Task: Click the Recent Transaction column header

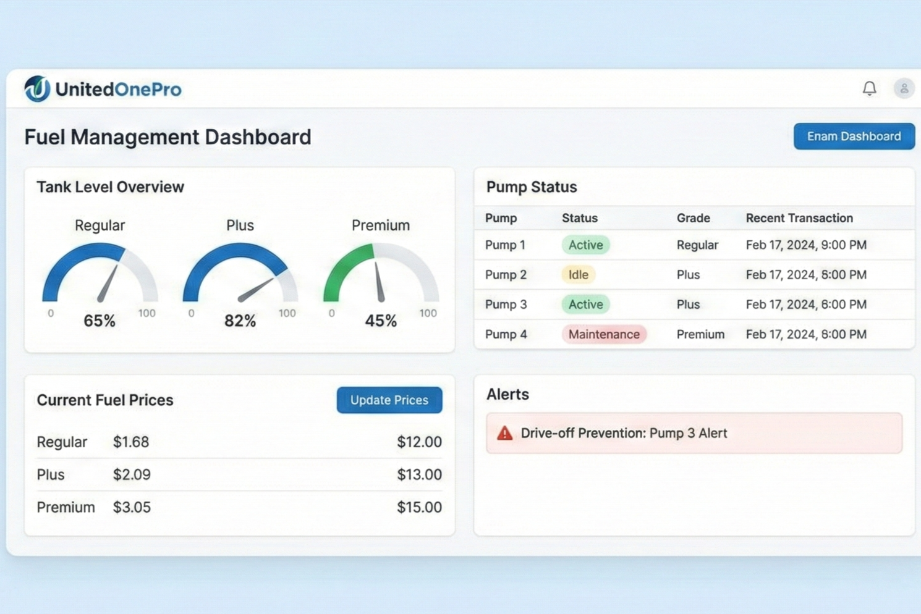Action: (x=799, y=218)
